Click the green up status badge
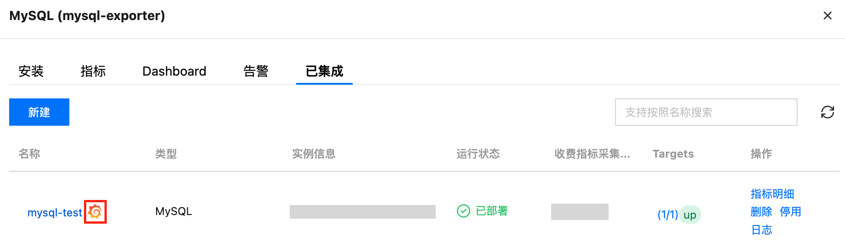This screenshot has width=845, height=246. [690, 215]
